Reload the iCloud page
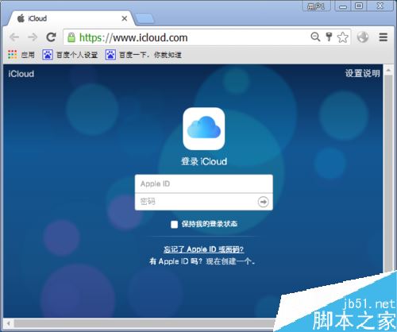 51,37
